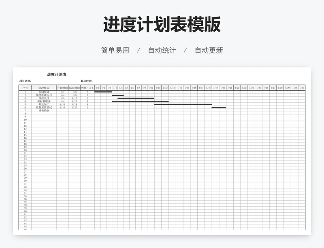
Task: Click the subtitle text 简单易用
Action: click(115, 51)
